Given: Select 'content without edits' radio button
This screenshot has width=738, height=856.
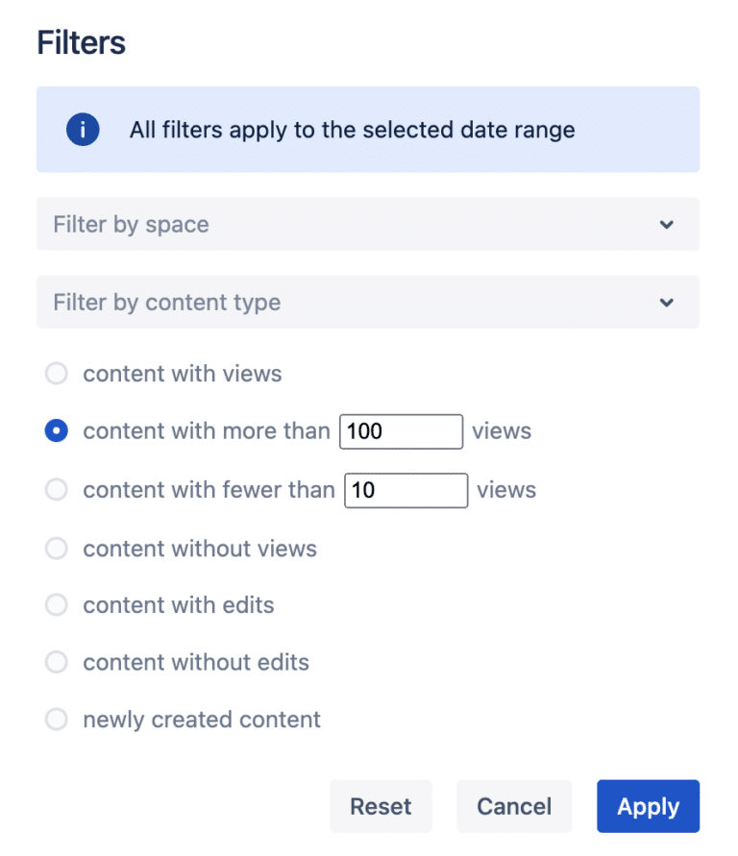Looking at the screenshot, I should click(x=56, y=662).
